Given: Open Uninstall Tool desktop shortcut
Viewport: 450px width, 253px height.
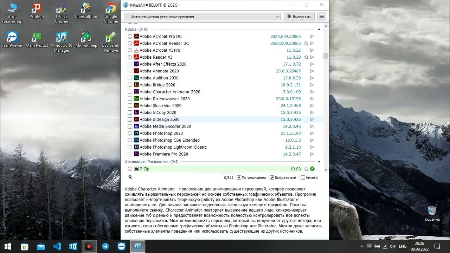Looking at the screenshot, I should coord(86,12).
